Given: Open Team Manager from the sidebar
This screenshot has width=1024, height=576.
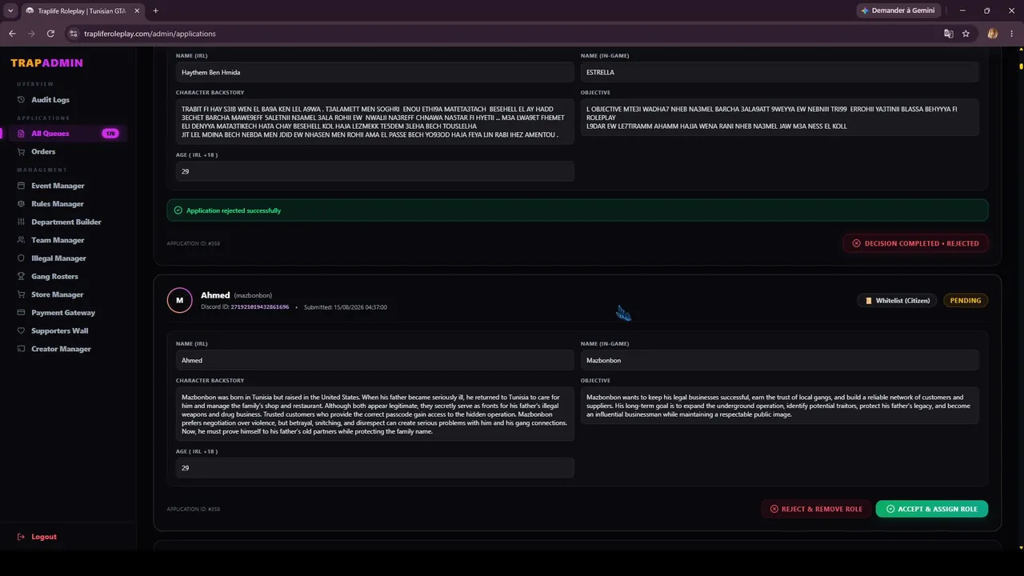Looking at the screenshot, I should (58, 240).
